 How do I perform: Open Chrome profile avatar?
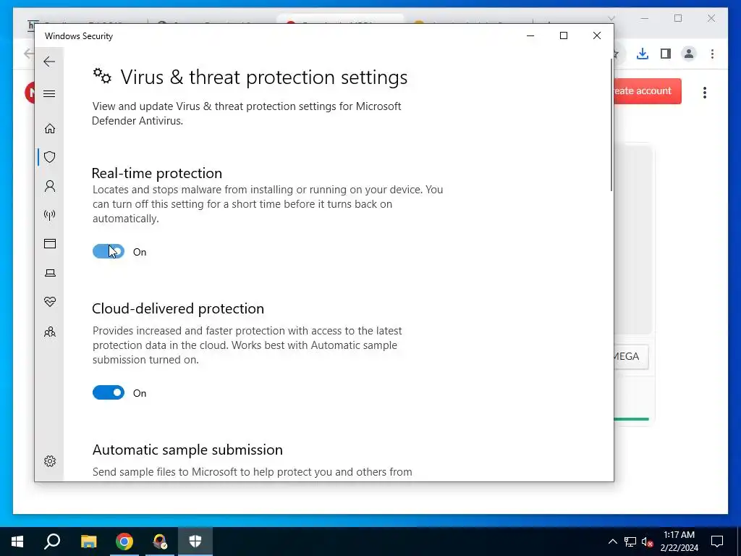tap(689, 54)
